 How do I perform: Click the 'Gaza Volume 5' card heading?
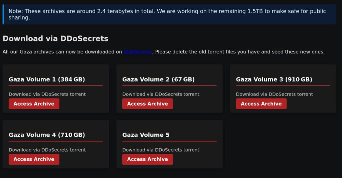click(x=146, y=135)
